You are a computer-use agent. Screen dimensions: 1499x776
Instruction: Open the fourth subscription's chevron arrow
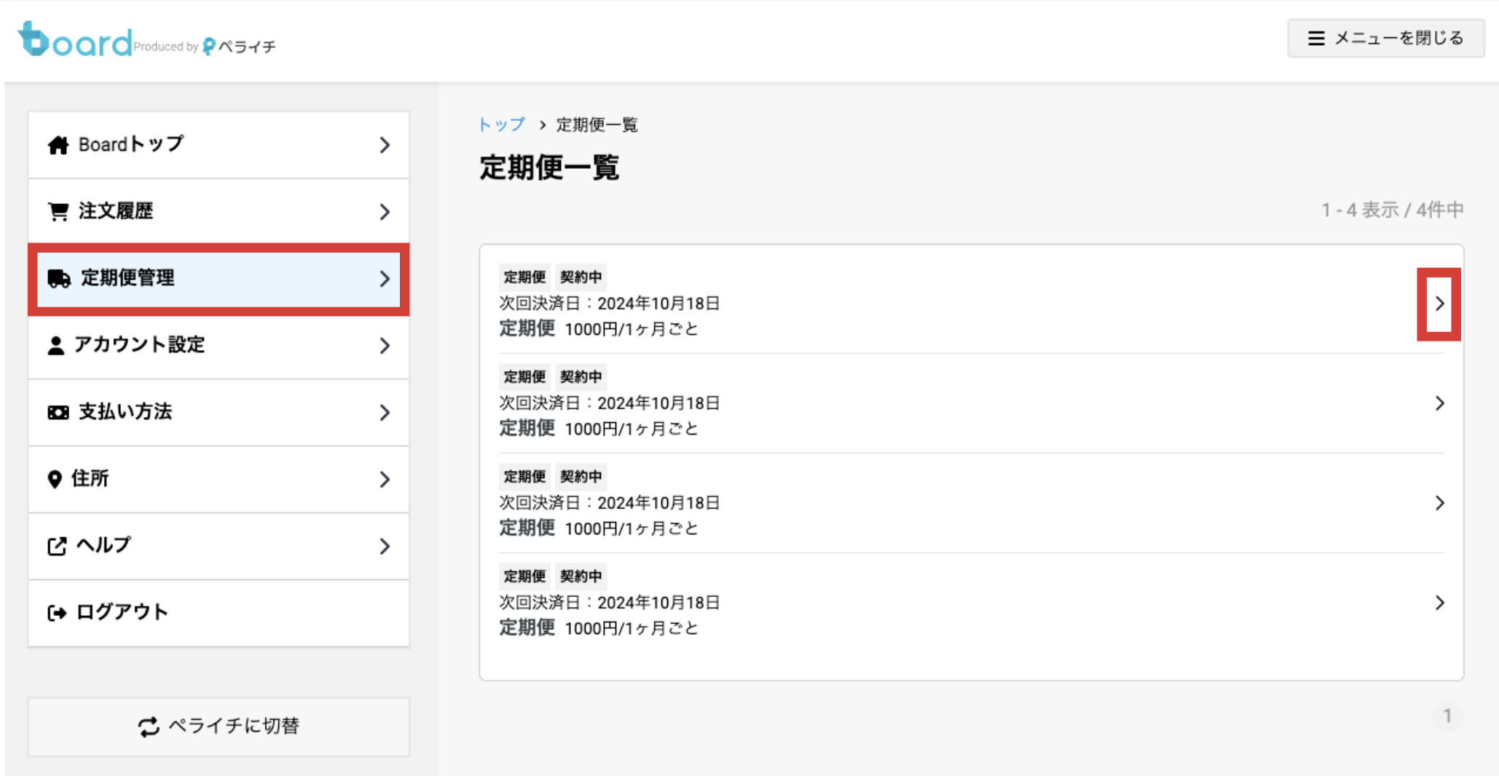(x=1439, y=603)
